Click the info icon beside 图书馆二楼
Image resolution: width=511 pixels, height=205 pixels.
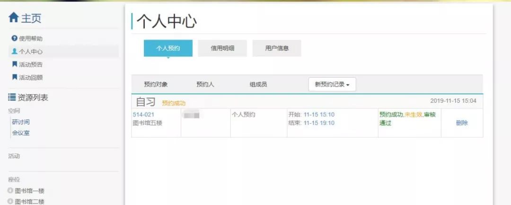(10, 201)
